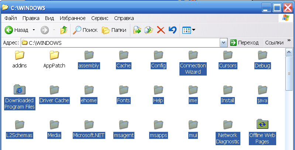Expand the Views dropdown arrow

(193, 30)
